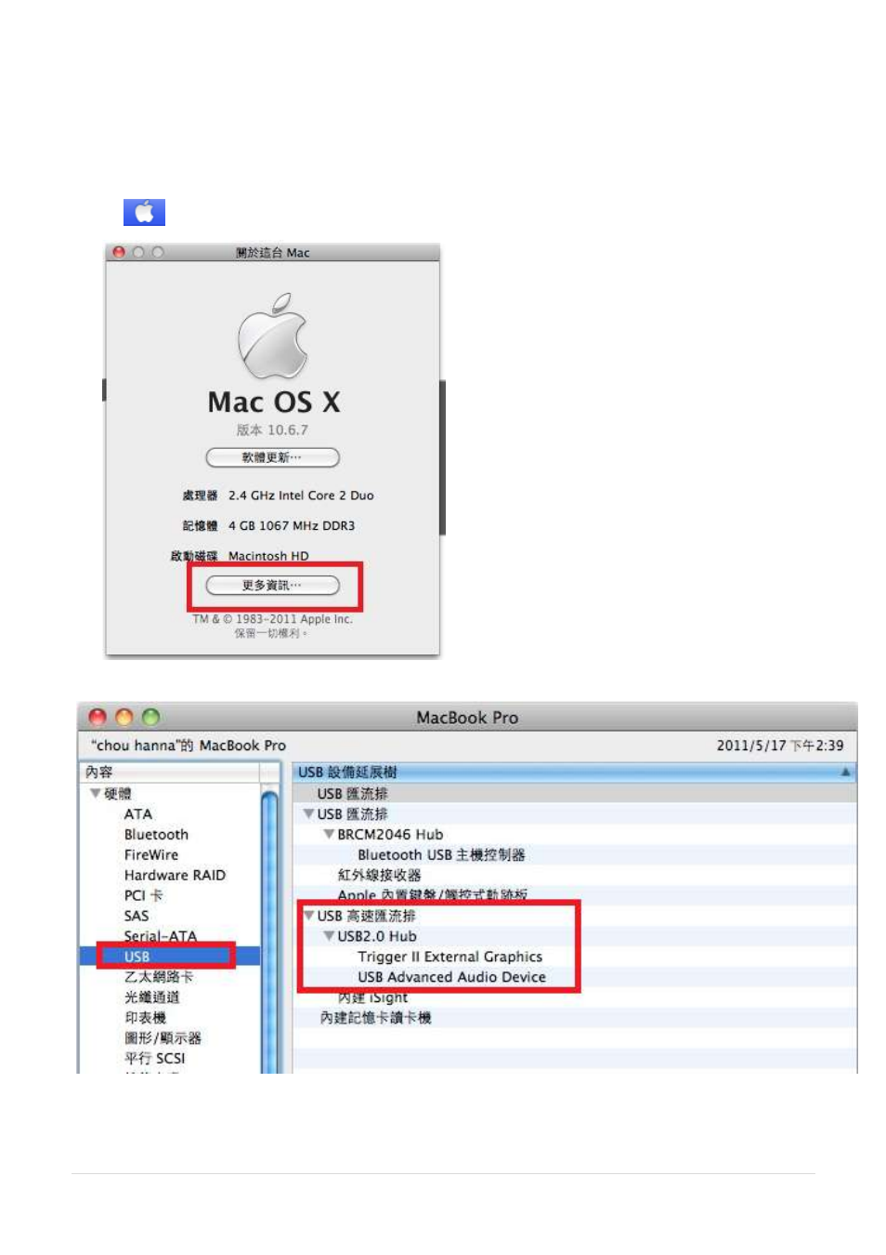Click 軟體更新 (Software Update) button

(x=272, y=457)
